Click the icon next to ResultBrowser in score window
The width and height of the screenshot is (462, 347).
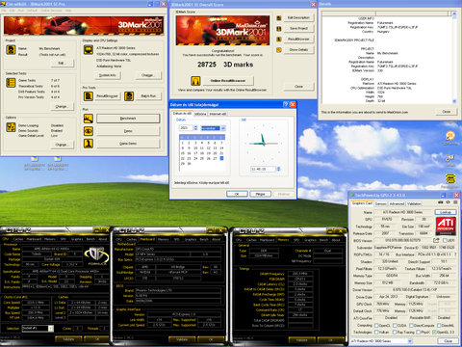pos(279,40)
